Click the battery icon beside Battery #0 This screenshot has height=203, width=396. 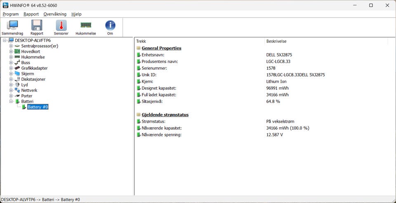click(x=24, y=107)
